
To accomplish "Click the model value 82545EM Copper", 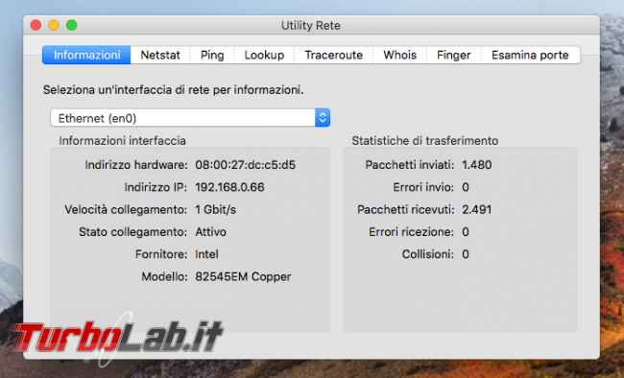I will pyautogui.click(x=243, y=276).
